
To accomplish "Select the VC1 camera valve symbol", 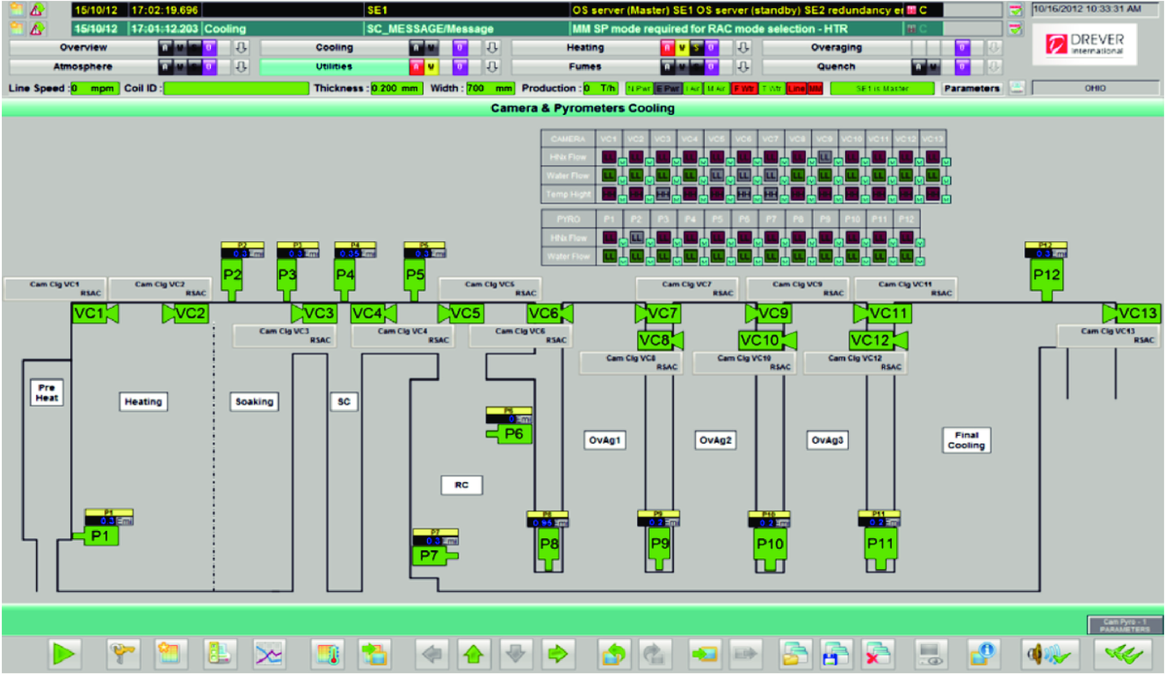I will (x=96, y=313).
